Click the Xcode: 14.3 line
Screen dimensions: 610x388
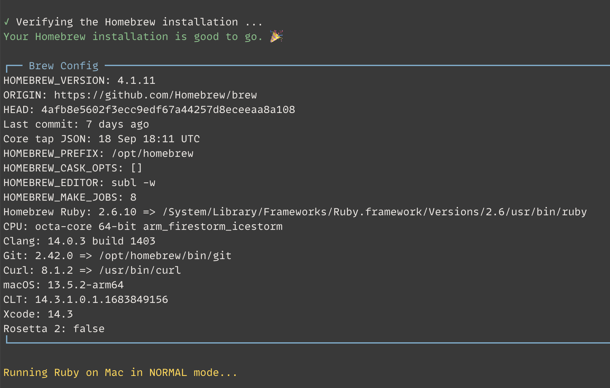pos(38,314)
